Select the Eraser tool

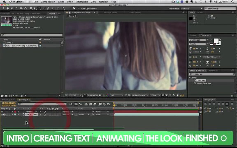pyautogui.click(x=52, y=9)
